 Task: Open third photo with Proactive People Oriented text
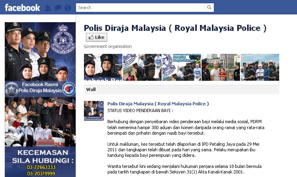pyautogui.click(x=181, y=67)
